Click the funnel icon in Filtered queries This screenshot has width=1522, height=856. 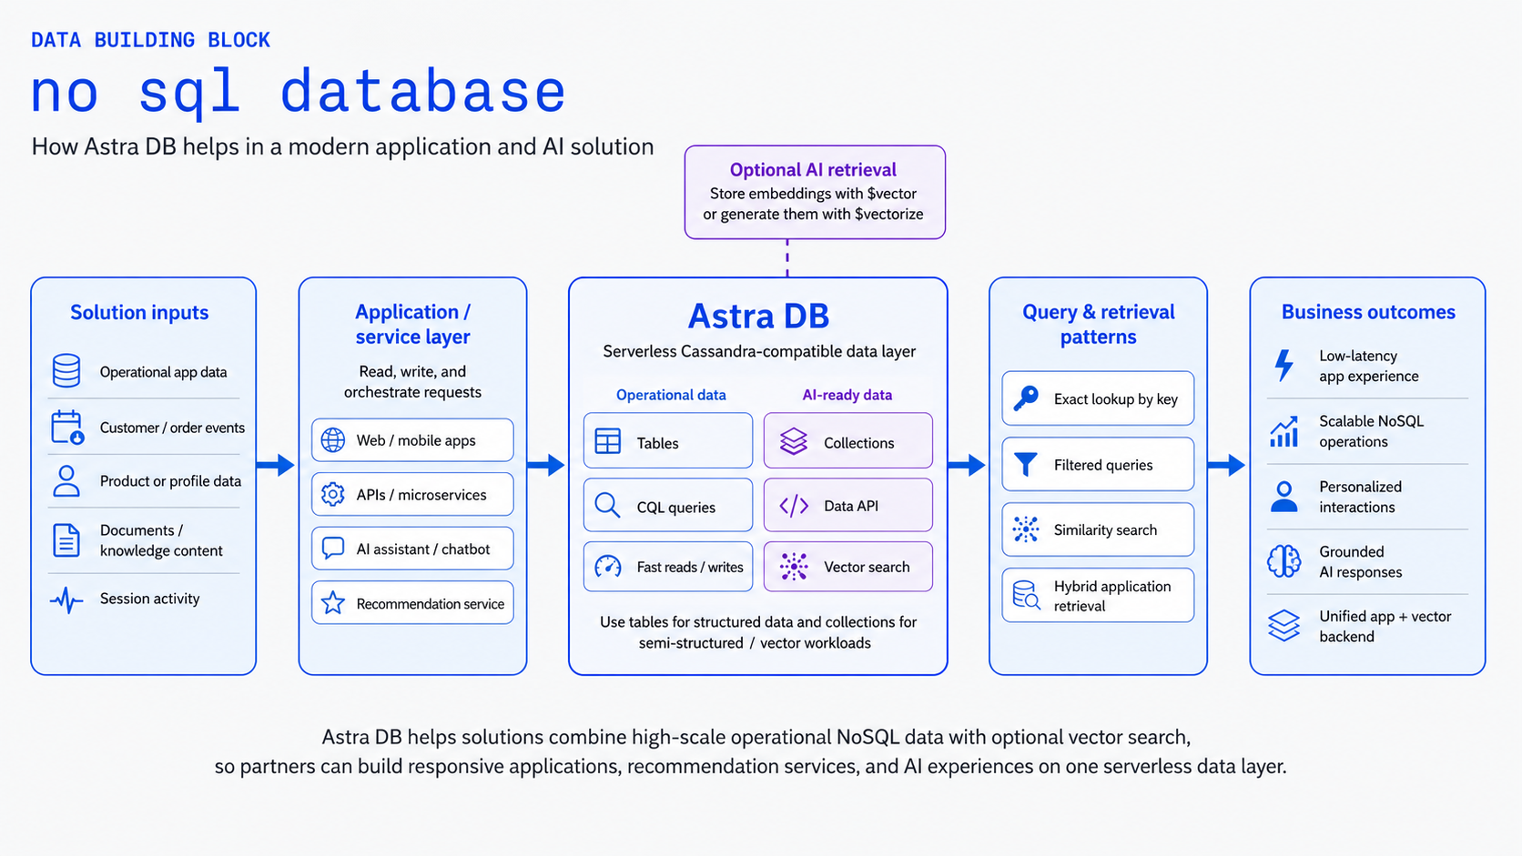click(1026, 465)
